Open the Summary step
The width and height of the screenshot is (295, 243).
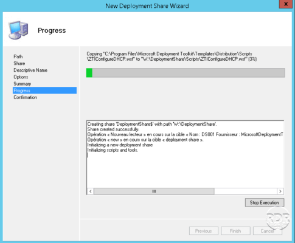click(23, 84)
